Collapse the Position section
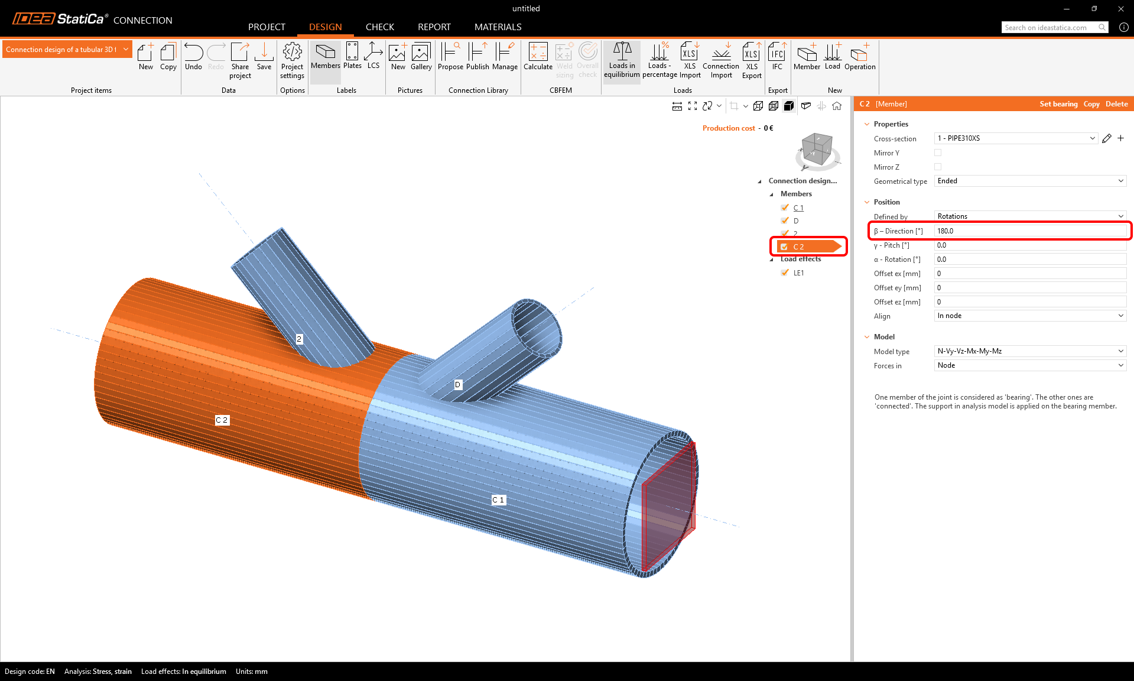Screen dimensions: 1134x681 click(x=867, y=202)
